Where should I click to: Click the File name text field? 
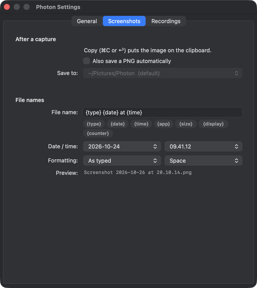pyautogui.click(x=163, y=112)
